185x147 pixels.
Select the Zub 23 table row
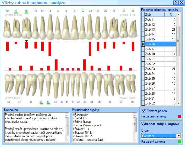pyautogui.click(x=159, y=69)
